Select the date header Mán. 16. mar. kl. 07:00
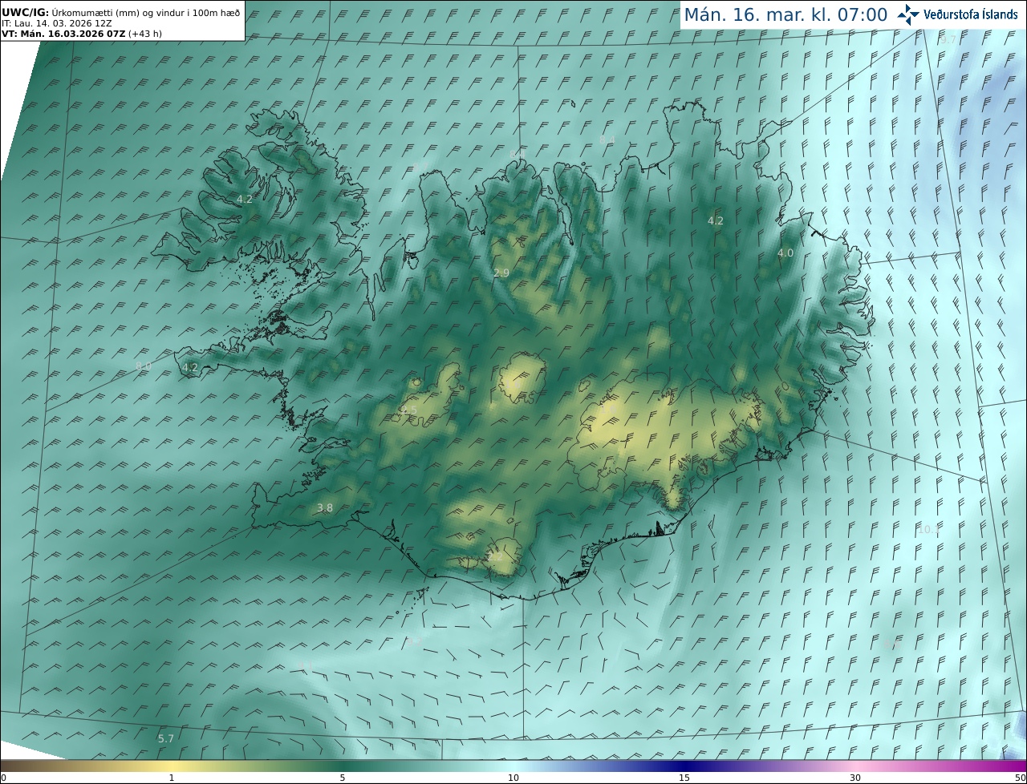The image size is (1027, 784). (x=785, y=14)
